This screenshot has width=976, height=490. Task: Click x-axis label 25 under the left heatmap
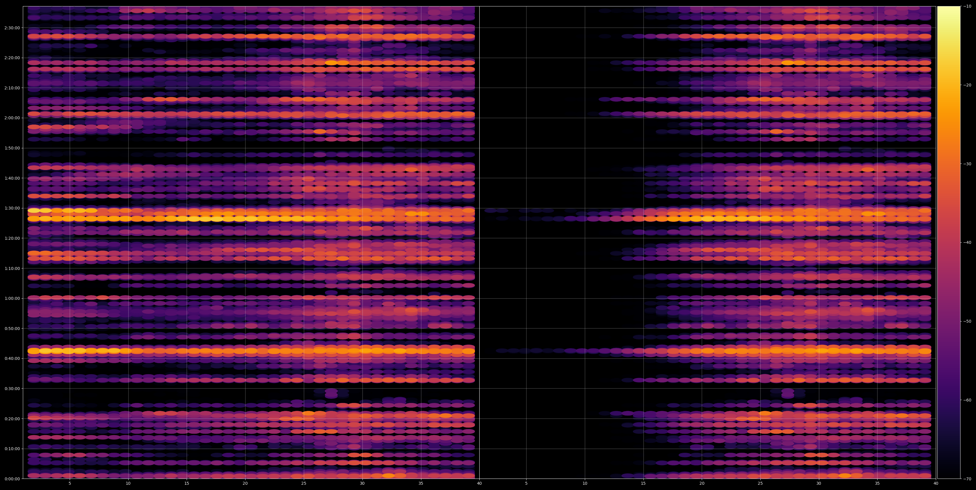tap(304, 484)
